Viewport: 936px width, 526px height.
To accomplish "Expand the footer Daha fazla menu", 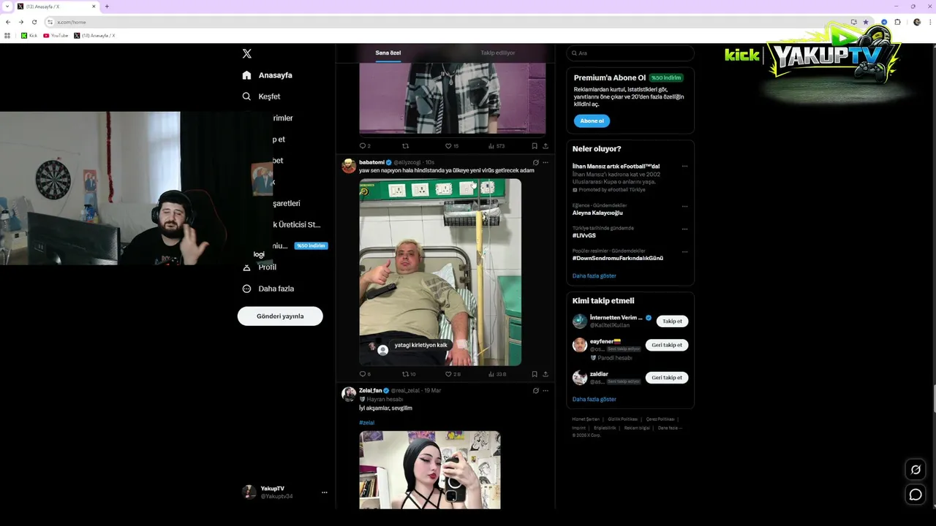I will (670, 428).
